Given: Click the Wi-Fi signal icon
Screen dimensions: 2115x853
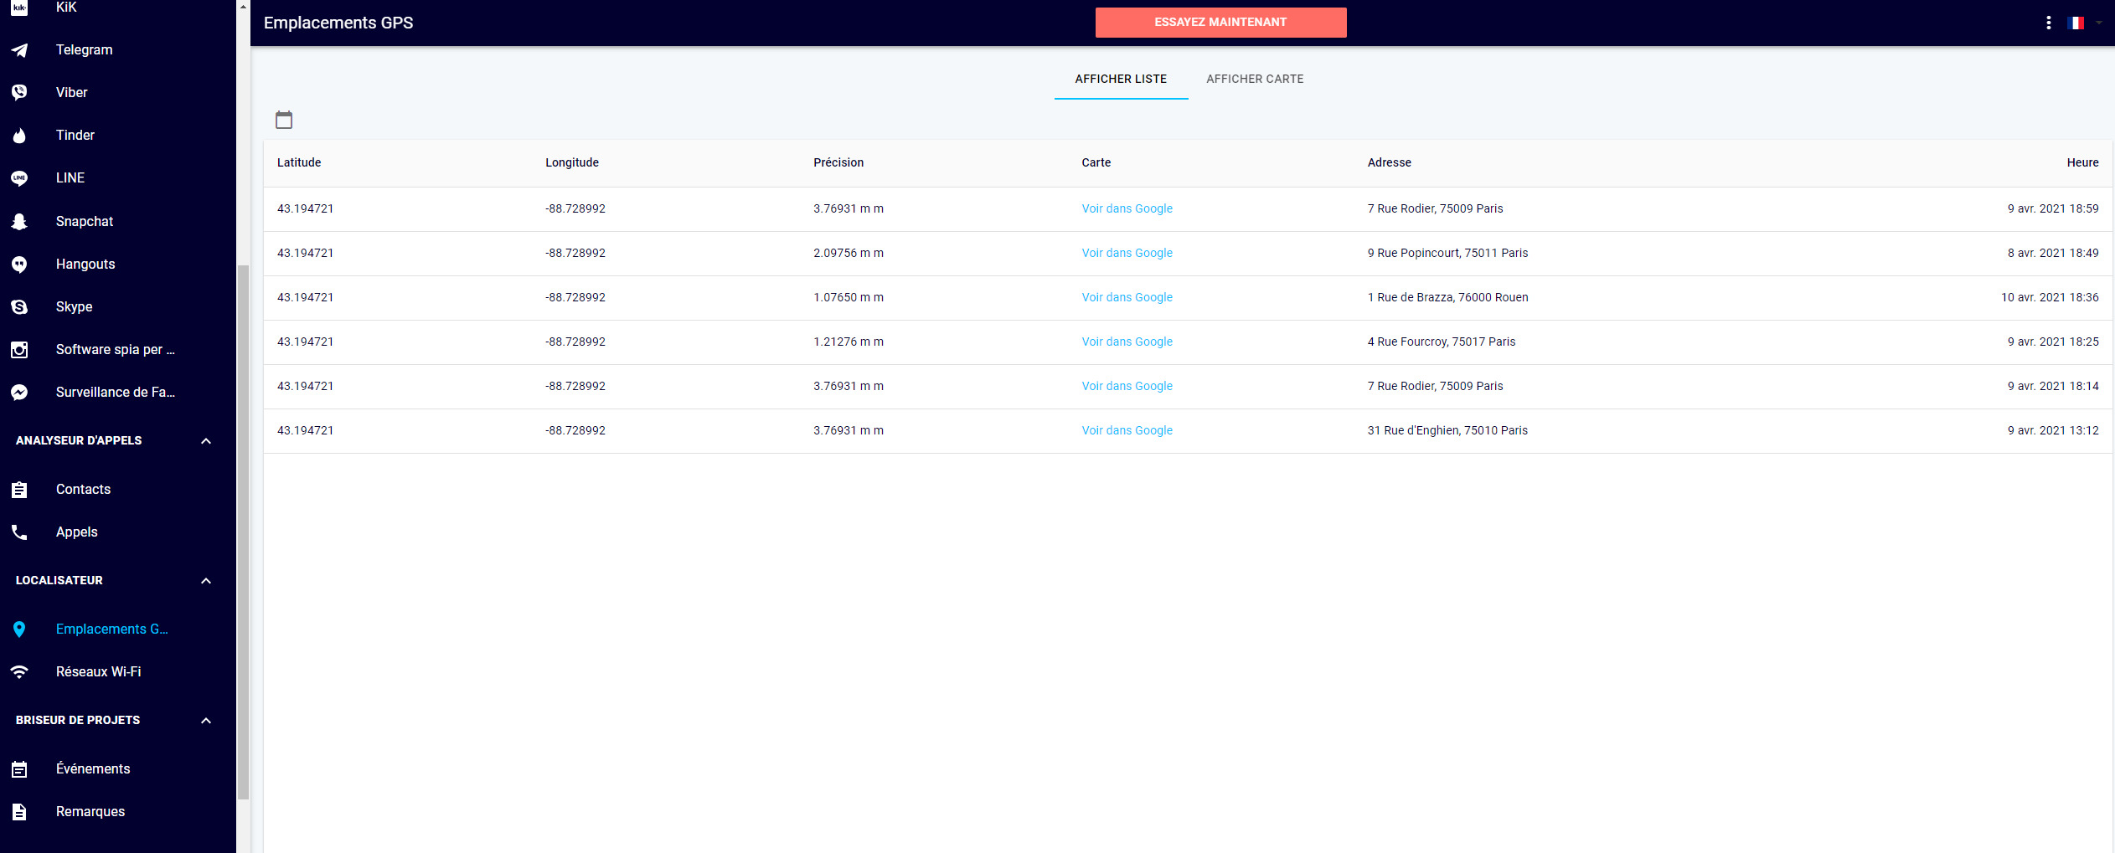Looking at the screenshot, I should coord(19,672).
